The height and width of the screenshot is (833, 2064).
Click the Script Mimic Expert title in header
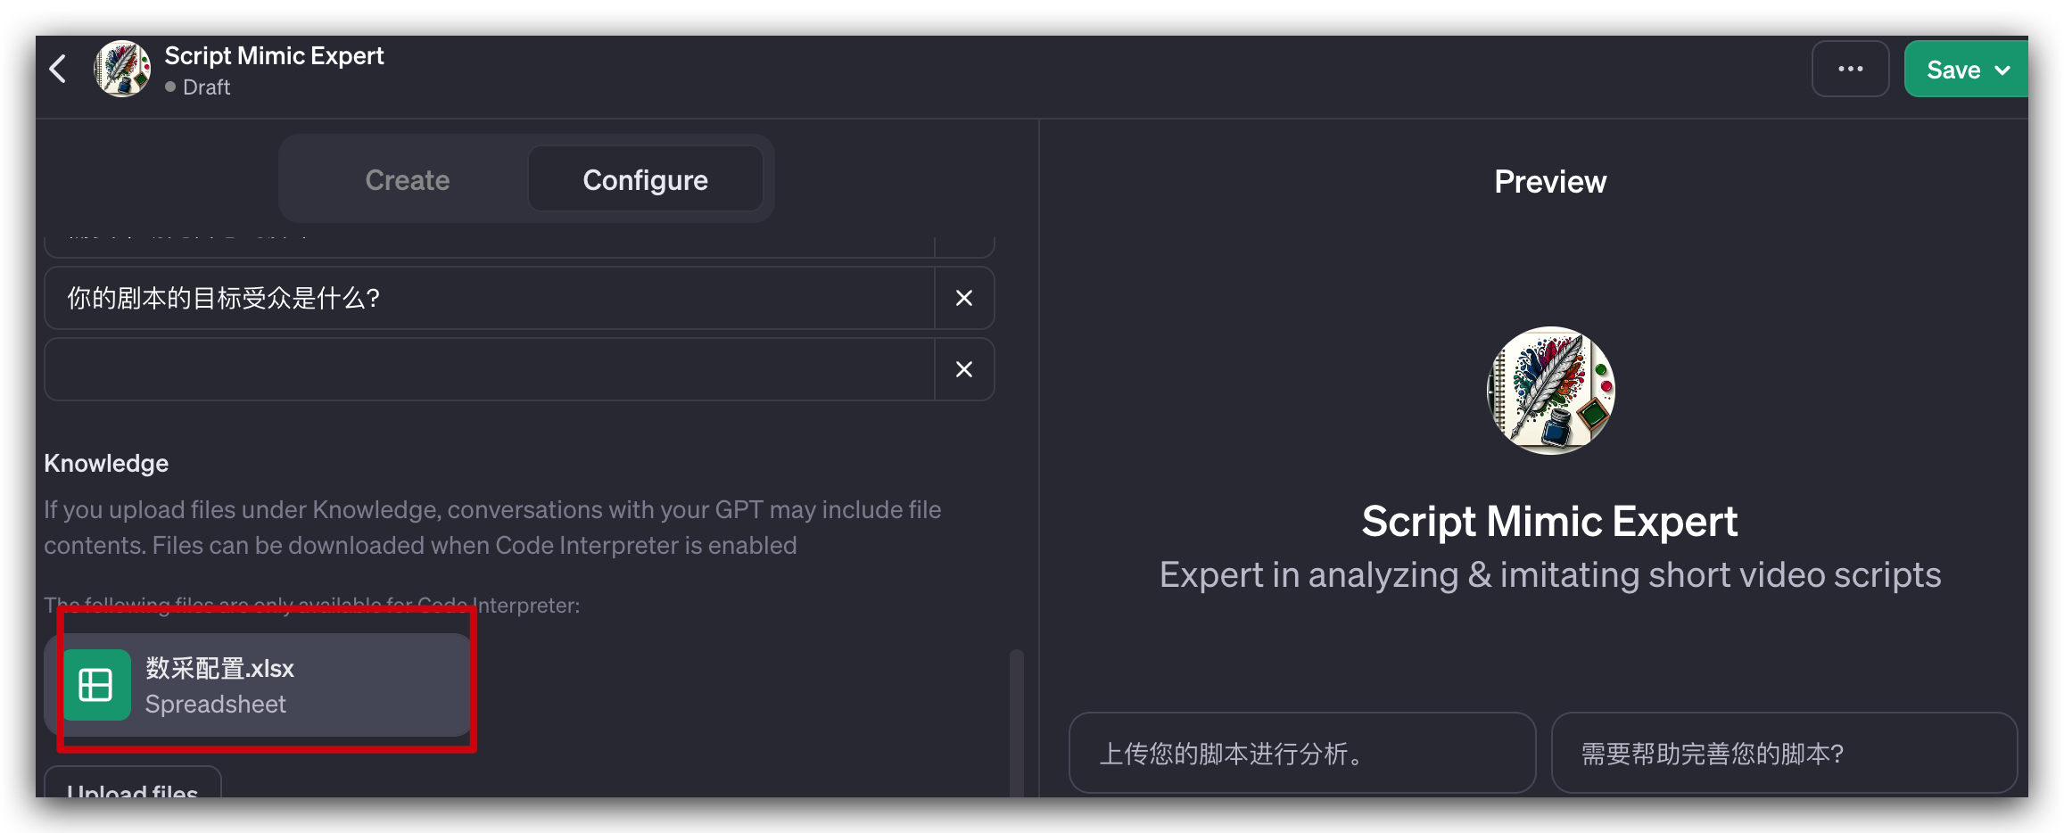pyautogui.click(x=274, y=56)
